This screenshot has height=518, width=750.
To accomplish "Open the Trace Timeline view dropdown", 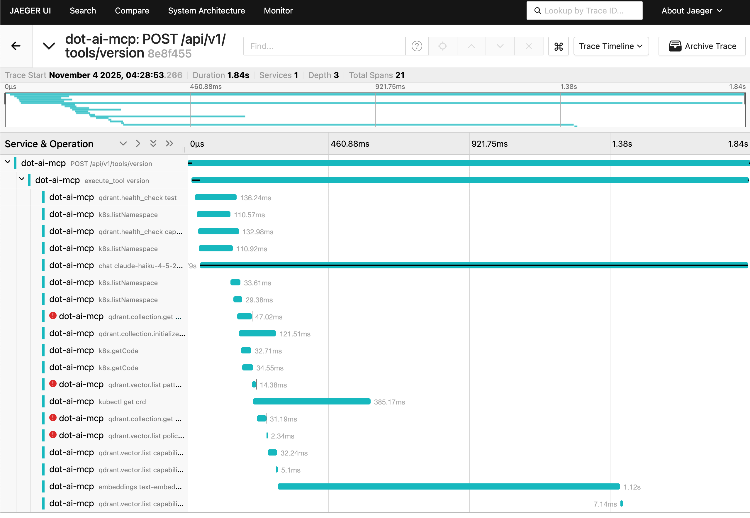I will [611, 46].
